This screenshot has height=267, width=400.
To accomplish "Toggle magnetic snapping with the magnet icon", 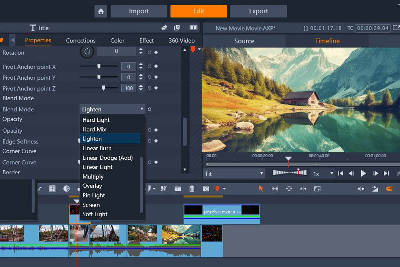I will pyautogui.click(x=389, y=189).
